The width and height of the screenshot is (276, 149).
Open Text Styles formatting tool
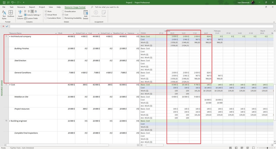pos(4,15)
